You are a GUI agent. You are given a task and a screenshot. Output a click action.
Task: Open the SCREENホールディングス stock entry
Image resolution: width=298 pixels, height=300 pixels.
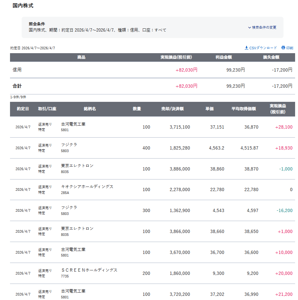tap(89, 270)
